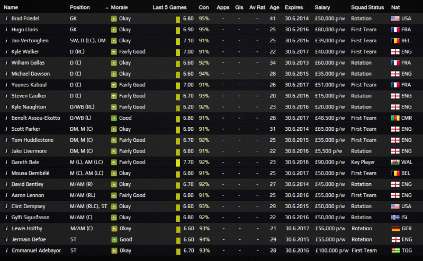Select Steven Caulker's position D (C)
Screen dimensions: 423x261
click(76, 96)
